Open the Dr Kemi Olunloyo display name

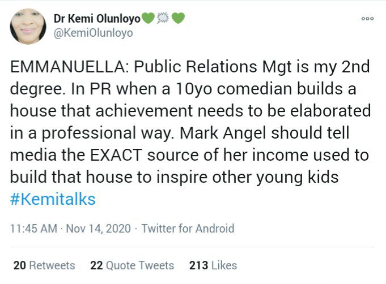(x=97, y=19)
